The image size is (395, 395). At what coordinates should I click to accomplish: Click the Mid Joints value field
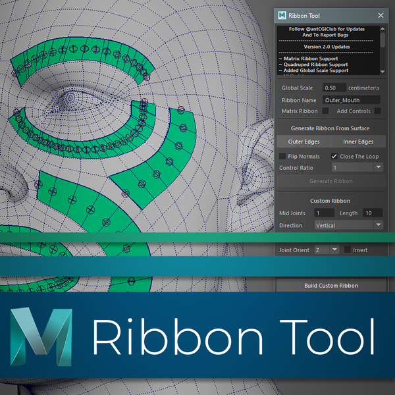(324, 213)
